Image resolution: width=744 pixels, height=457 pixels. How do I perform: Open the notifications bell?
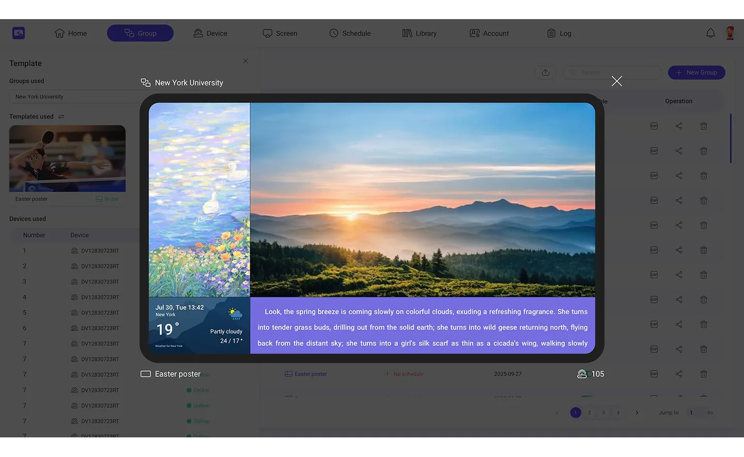[x=710, y=33]
